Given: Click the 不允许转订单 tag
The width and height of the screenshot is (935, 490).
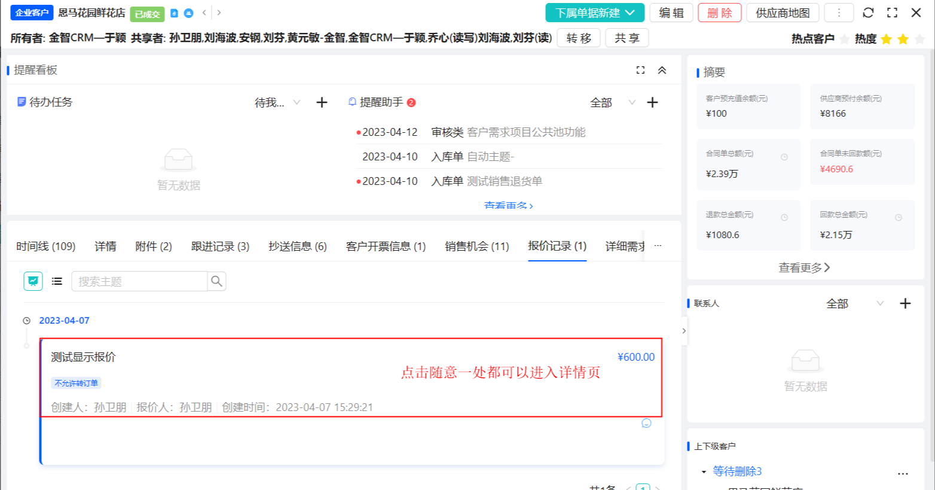Looking at the screenshot, I should (76, 383).
